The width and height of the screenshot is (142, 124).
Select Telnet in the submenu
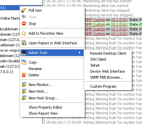[108, 65]
